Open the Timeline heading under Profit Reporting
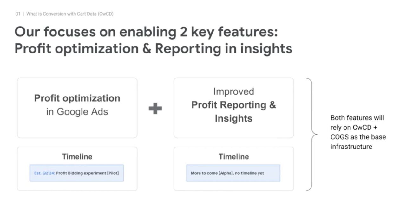This screenshot has height=213, width=406. (233, 157)
